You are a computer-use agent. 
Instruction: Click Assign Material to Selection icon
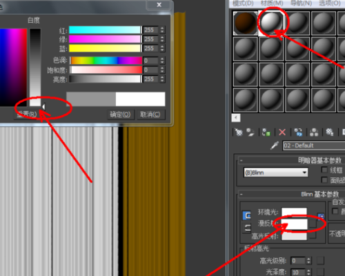(x=266, y=132)
